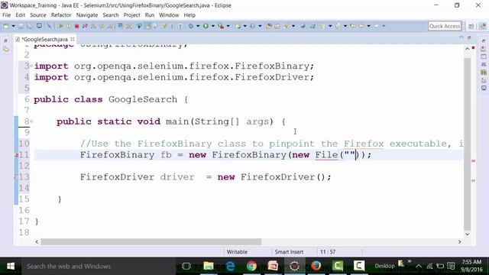This screenshot has height=275, width=489.
Task: Open the Search menu
Action: coord(111,15)
